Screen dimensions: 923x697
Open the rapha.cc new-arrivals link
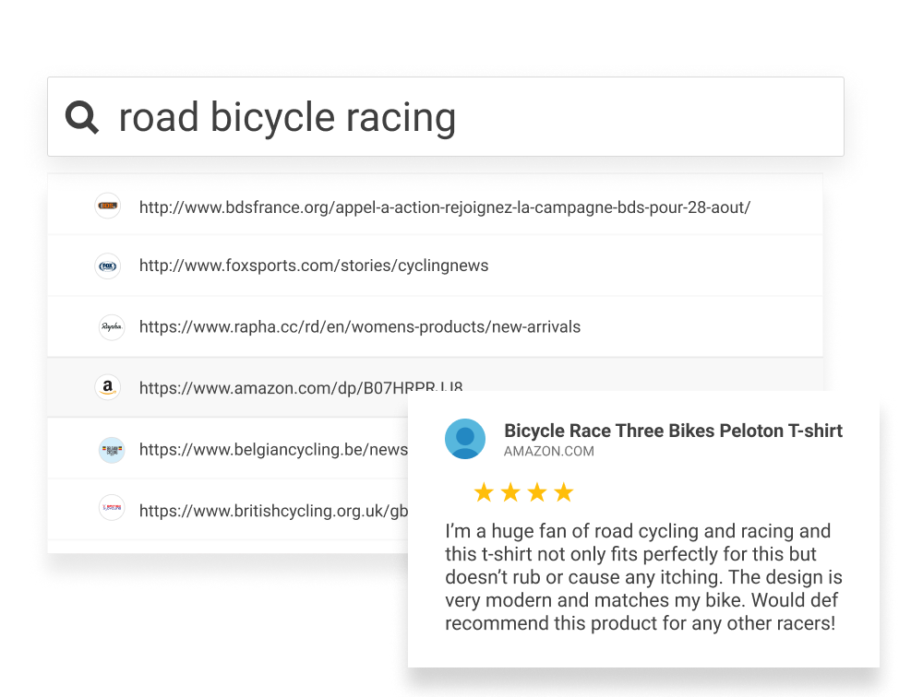pyautogui.click(x=360, y=327)
